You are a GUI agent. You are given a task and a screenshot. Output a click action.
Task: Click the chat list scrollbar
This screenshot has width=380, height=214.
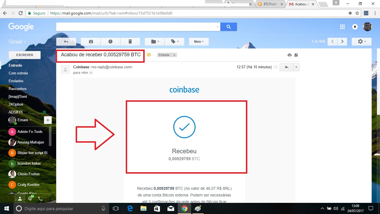point(50,137)
